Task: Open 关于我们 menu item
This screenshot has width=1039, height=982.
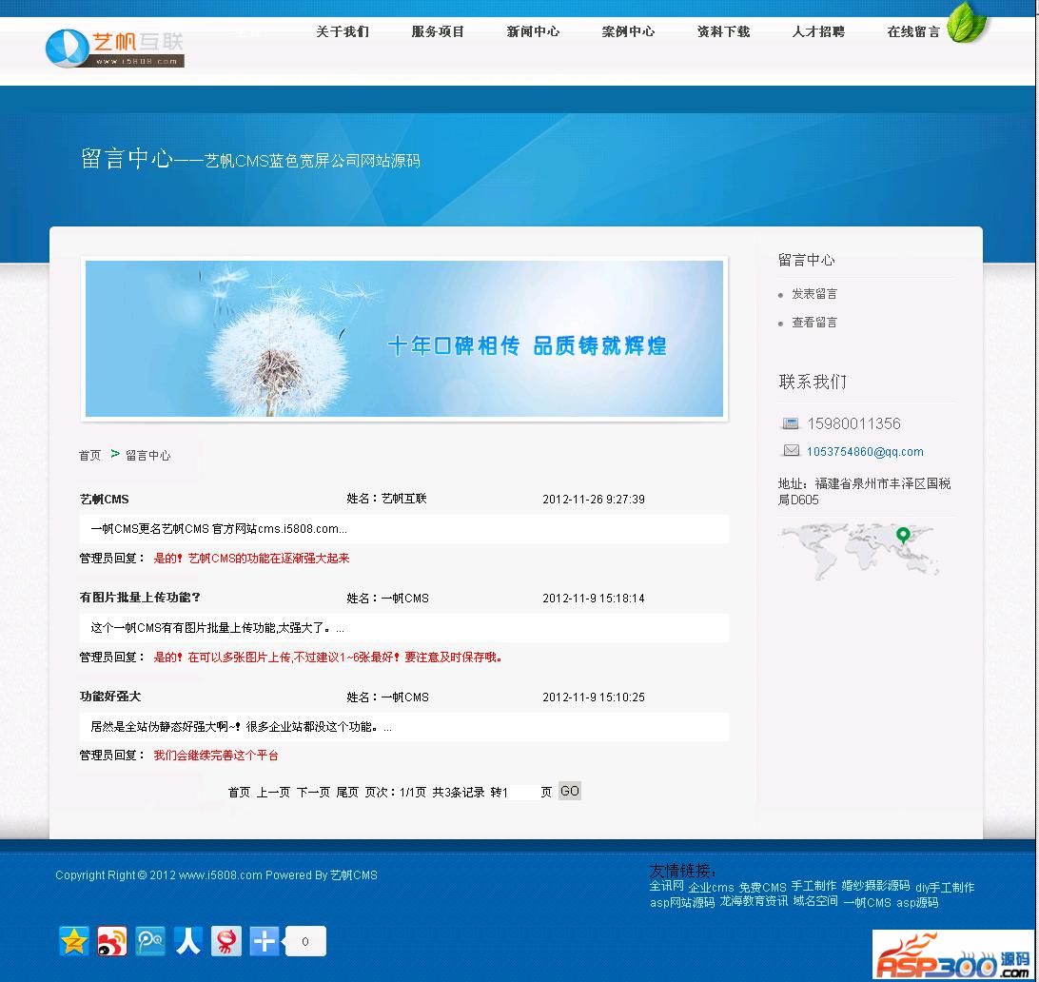Action: [343, 31]
